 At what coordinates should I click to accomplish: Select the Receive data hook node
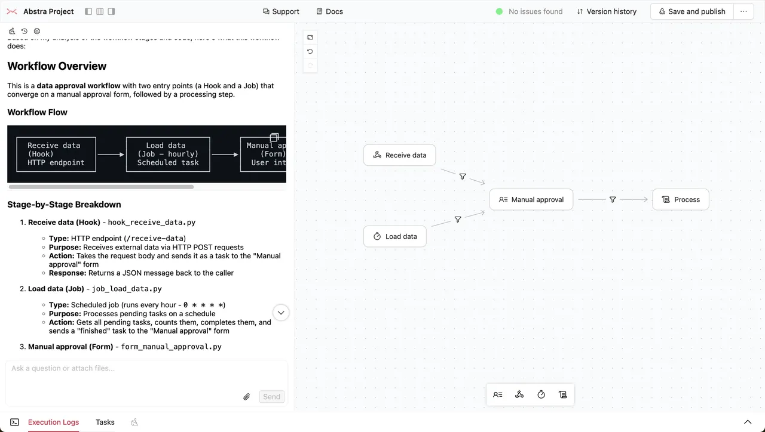(x=399, y=155)
